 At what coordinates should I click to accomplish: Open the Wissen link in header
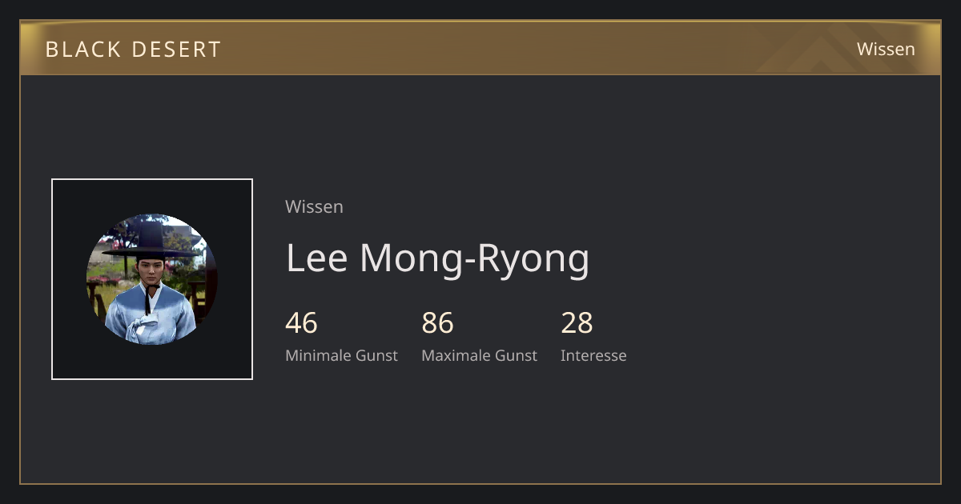tap(886, 49)
